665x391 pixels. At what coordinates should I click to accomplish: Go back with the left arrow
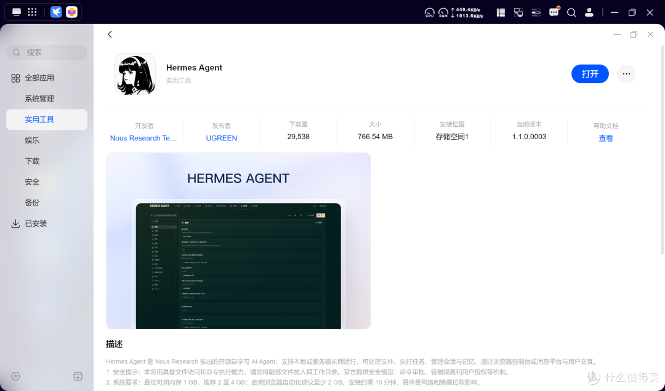pyautogui.click(x=110, y=34)
